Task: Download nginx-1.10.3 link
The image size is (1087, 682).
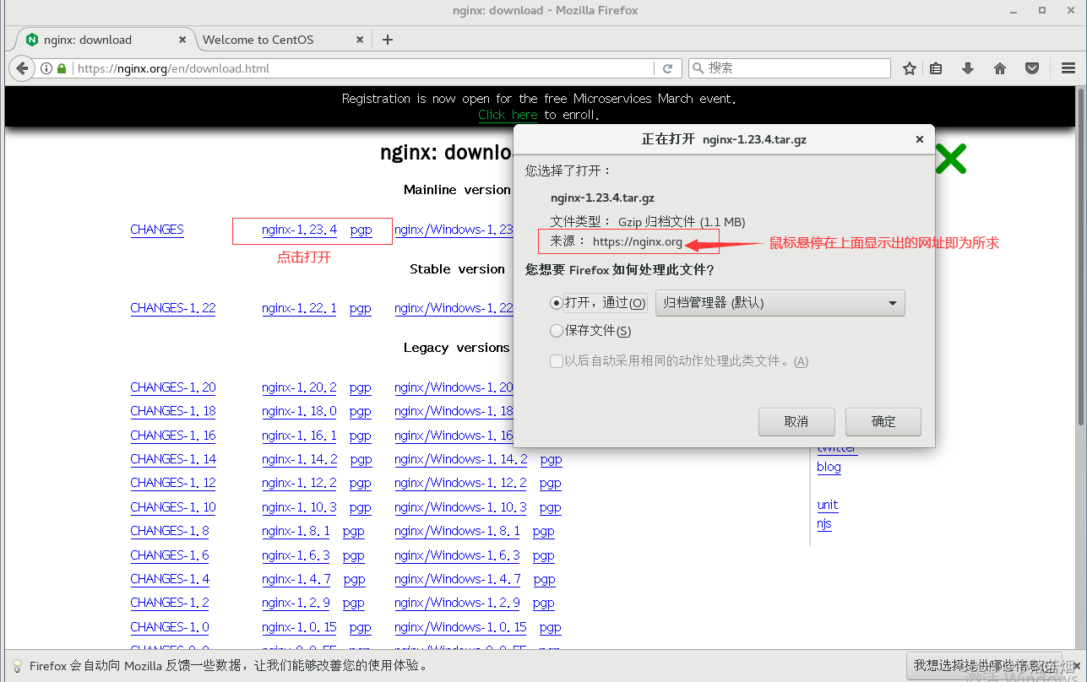Action: pyautogui.click(x=299, y=507)
